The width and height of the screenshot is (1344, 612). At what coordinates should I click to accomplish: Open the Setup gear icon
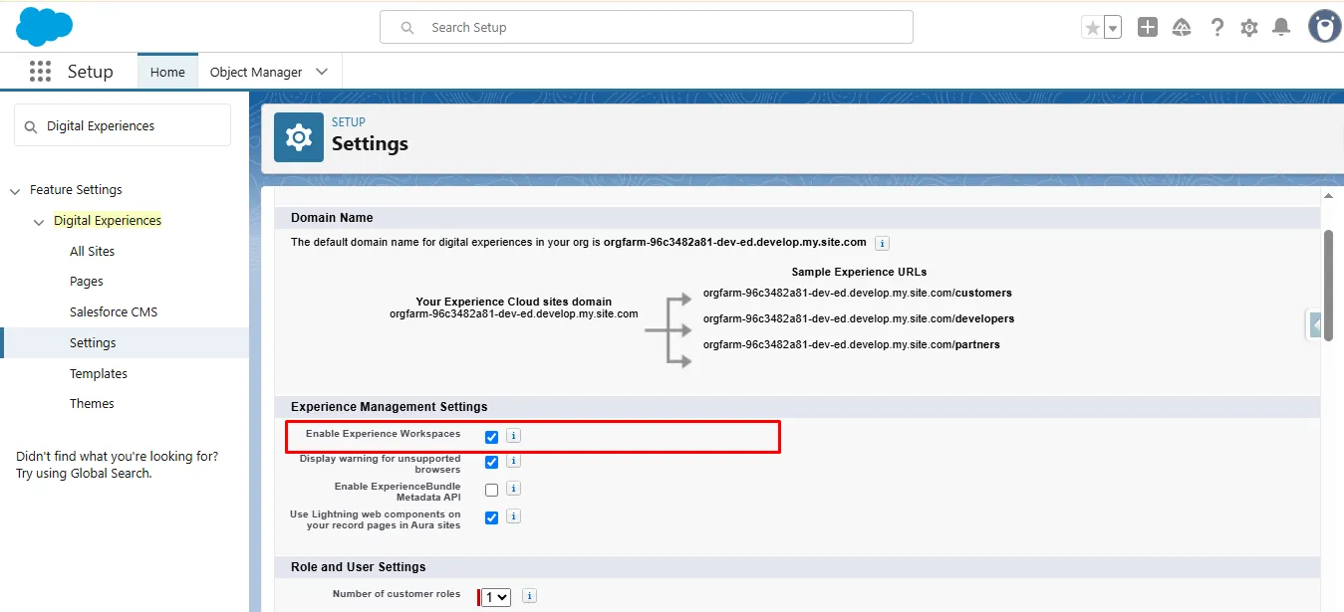(x=1249, y=28)
